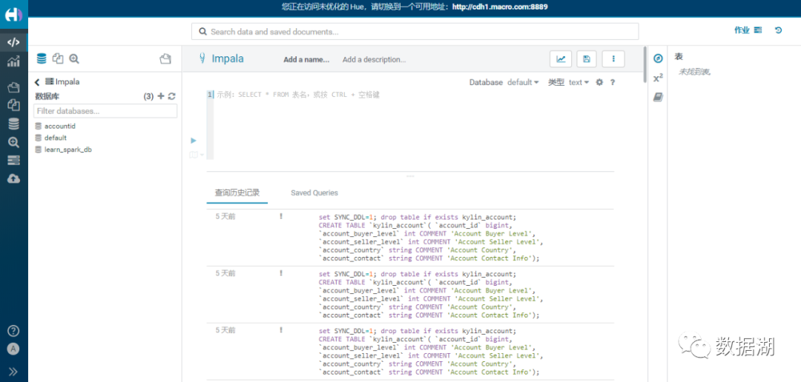Viewport: 801px width, 382px height.
Task: Open the Dashboard chart icon in sidebar
Action: (14, 62)
